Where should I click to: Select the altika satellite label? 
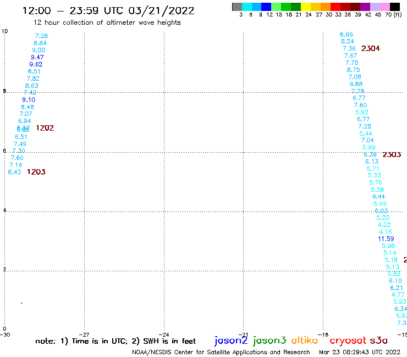[305, 341]
